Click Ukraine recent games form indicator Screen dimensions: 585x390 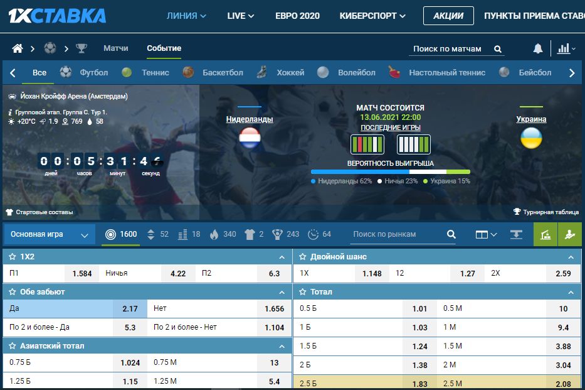pos(413,144)
